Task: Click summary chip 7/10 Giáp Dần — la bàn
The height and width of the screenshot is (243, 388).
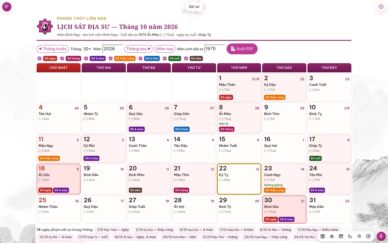Action: point(236,230)
